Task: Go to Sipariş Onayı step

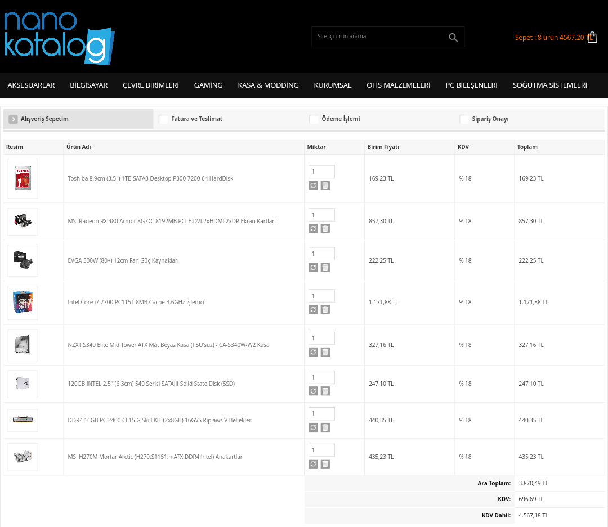Action: tap(490, 119)
